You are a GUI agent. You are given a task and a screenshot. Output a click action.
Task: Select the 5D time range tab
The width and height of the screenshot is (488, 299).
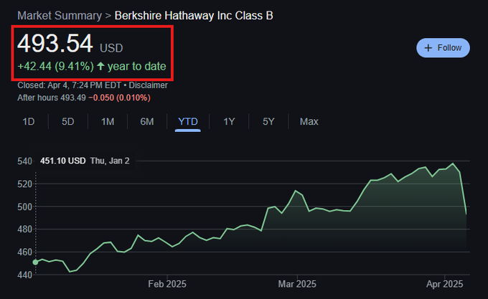click(68, 121)
